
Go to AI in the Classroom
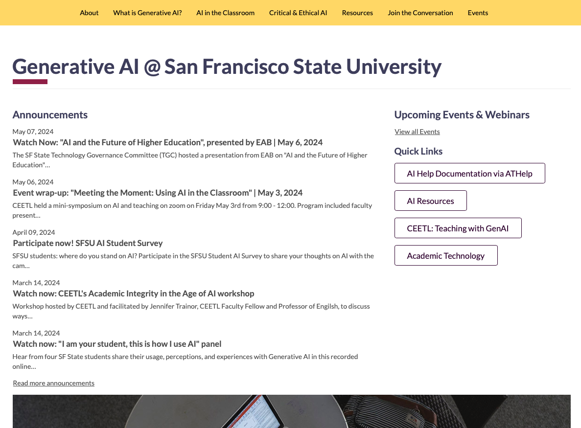coord(225,13)
